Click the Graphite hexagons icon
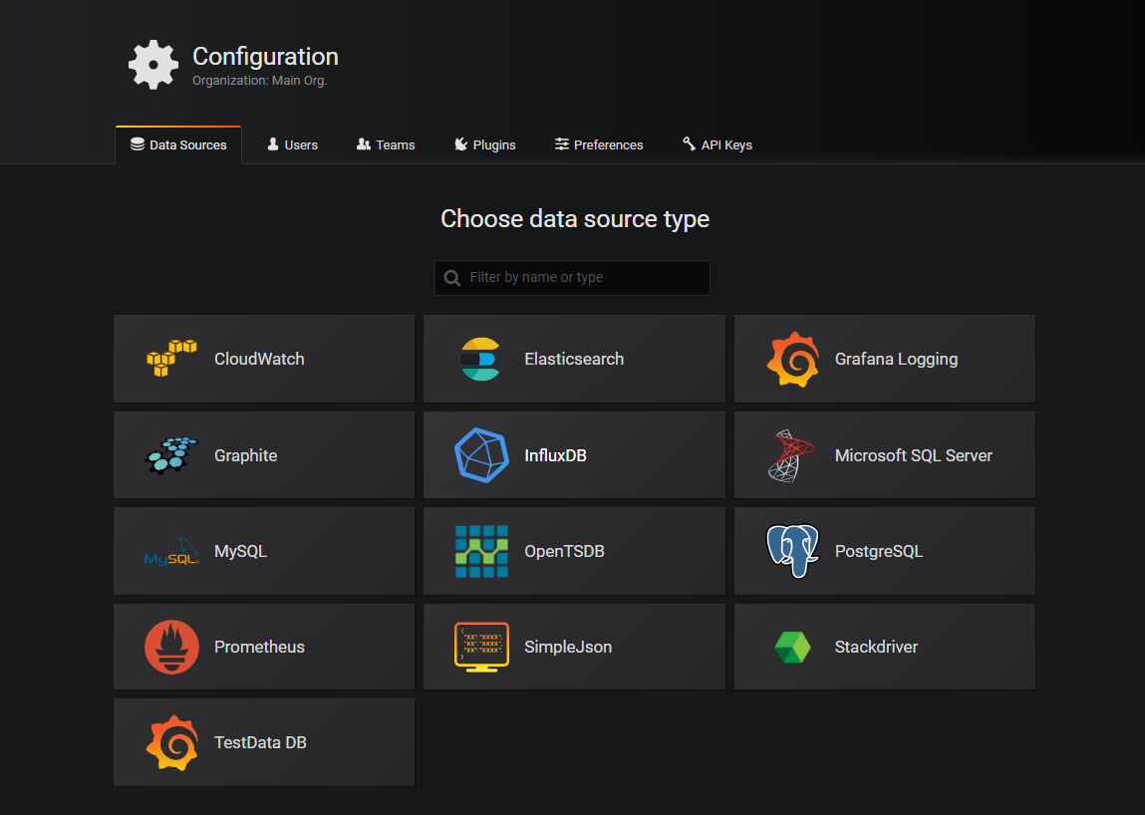 tap(171, 455)
